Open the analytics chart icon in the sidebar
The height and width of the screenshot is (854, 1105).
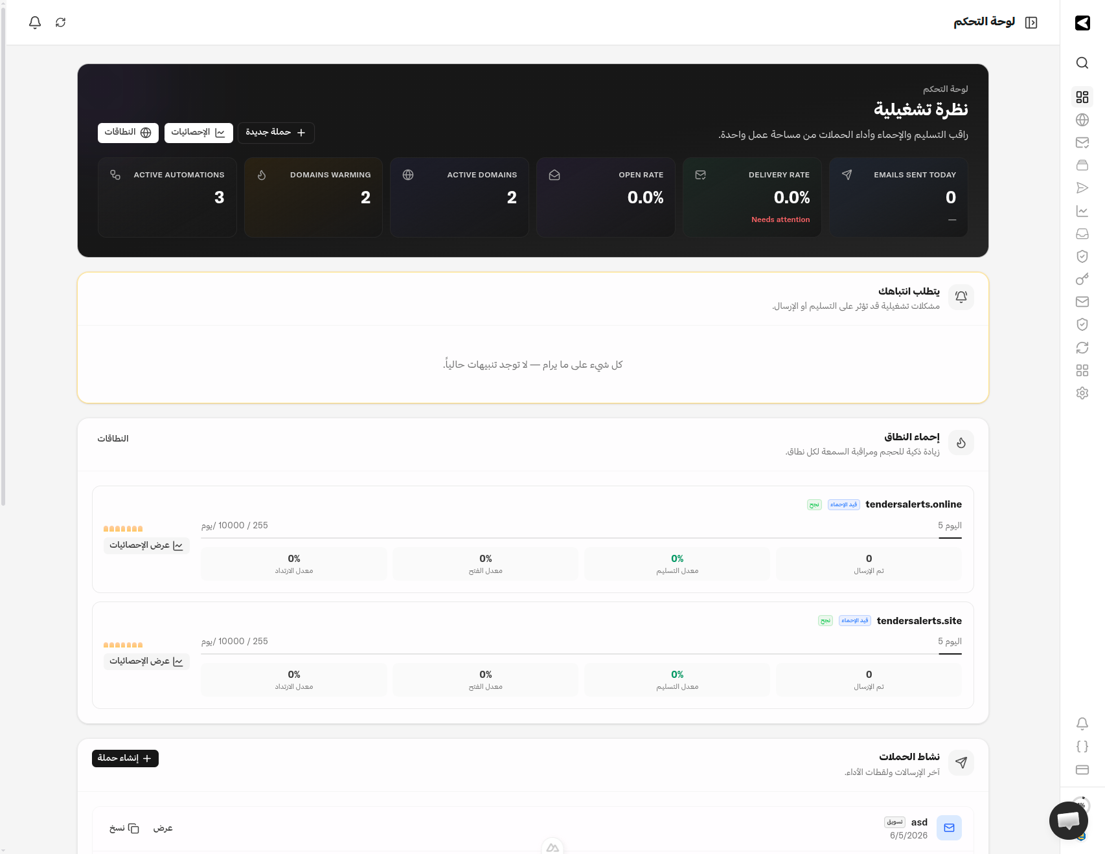[1082, 211]
